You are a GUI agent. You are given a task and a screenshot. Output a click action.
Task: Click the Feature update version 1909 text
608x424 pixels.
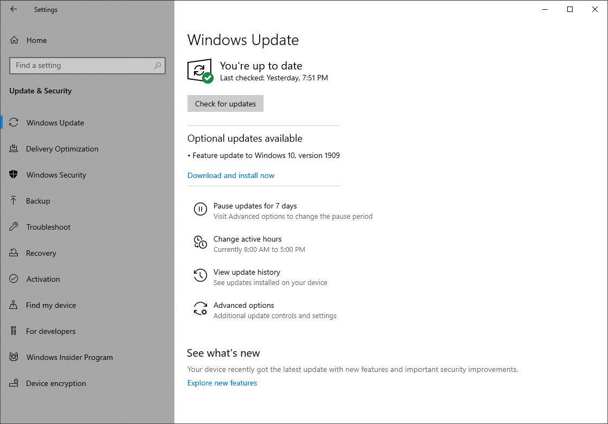click(266, 155)
